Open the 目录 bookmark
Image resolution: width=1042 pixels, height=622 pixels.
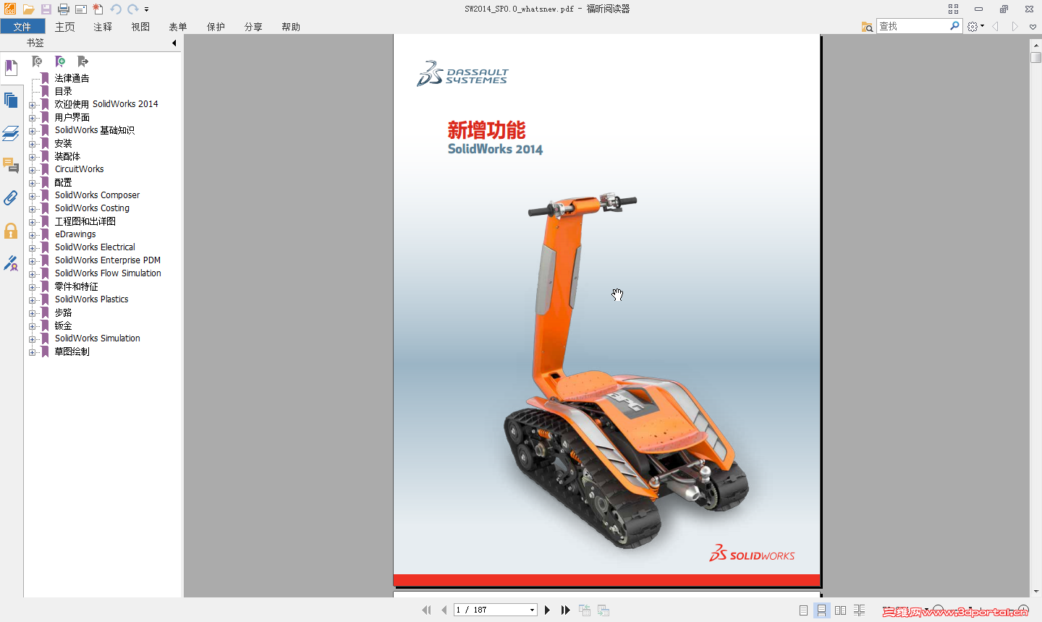[64, 91]
